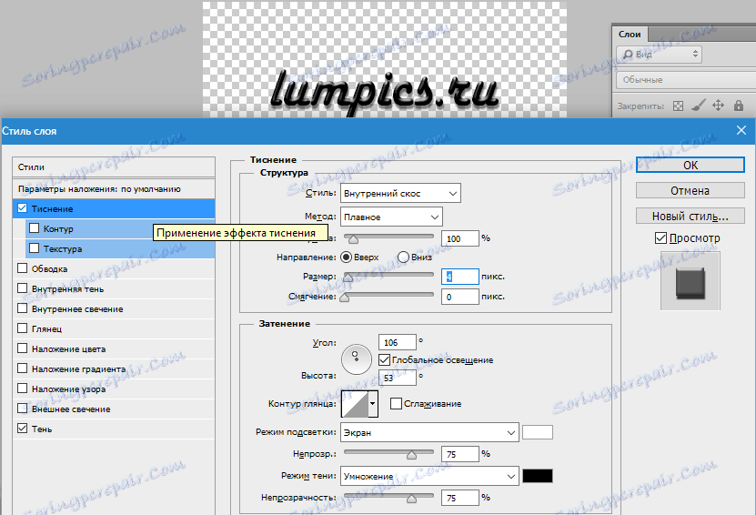The width and height of the screenshot is (756, 515).
Task: Click the shadow opacity field showing 75
Action: [460, 498]
